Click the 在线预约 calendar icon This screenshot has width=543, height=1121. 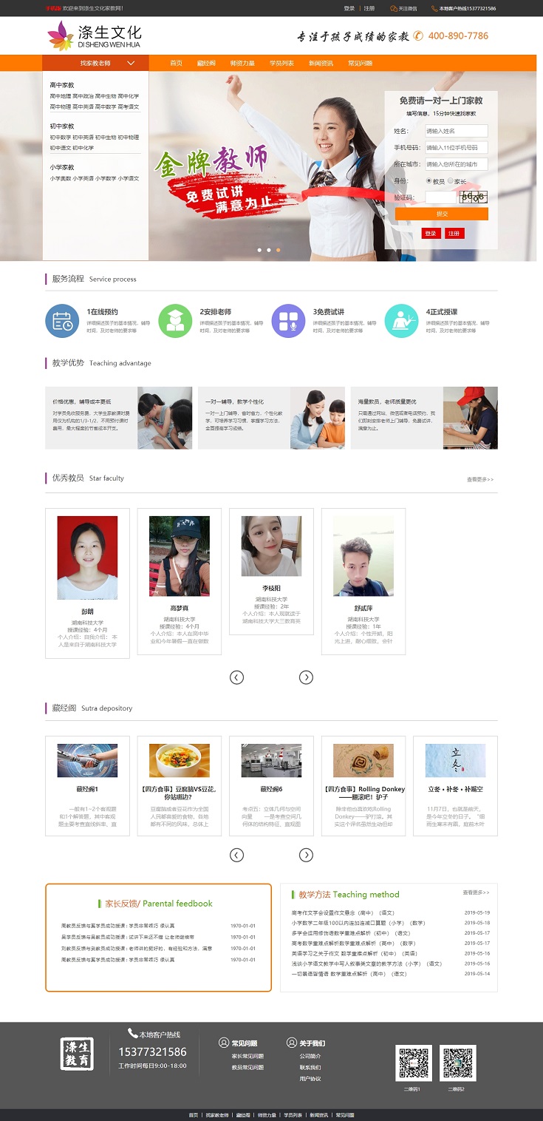pos(62,321)
